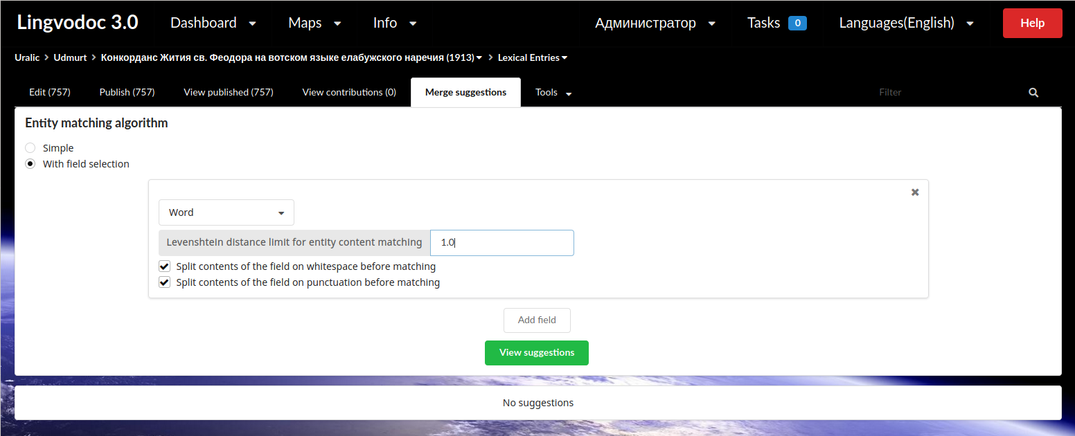Close the Word field card with the X
Screen dimensions: 1075x436
tap(914, 192)
